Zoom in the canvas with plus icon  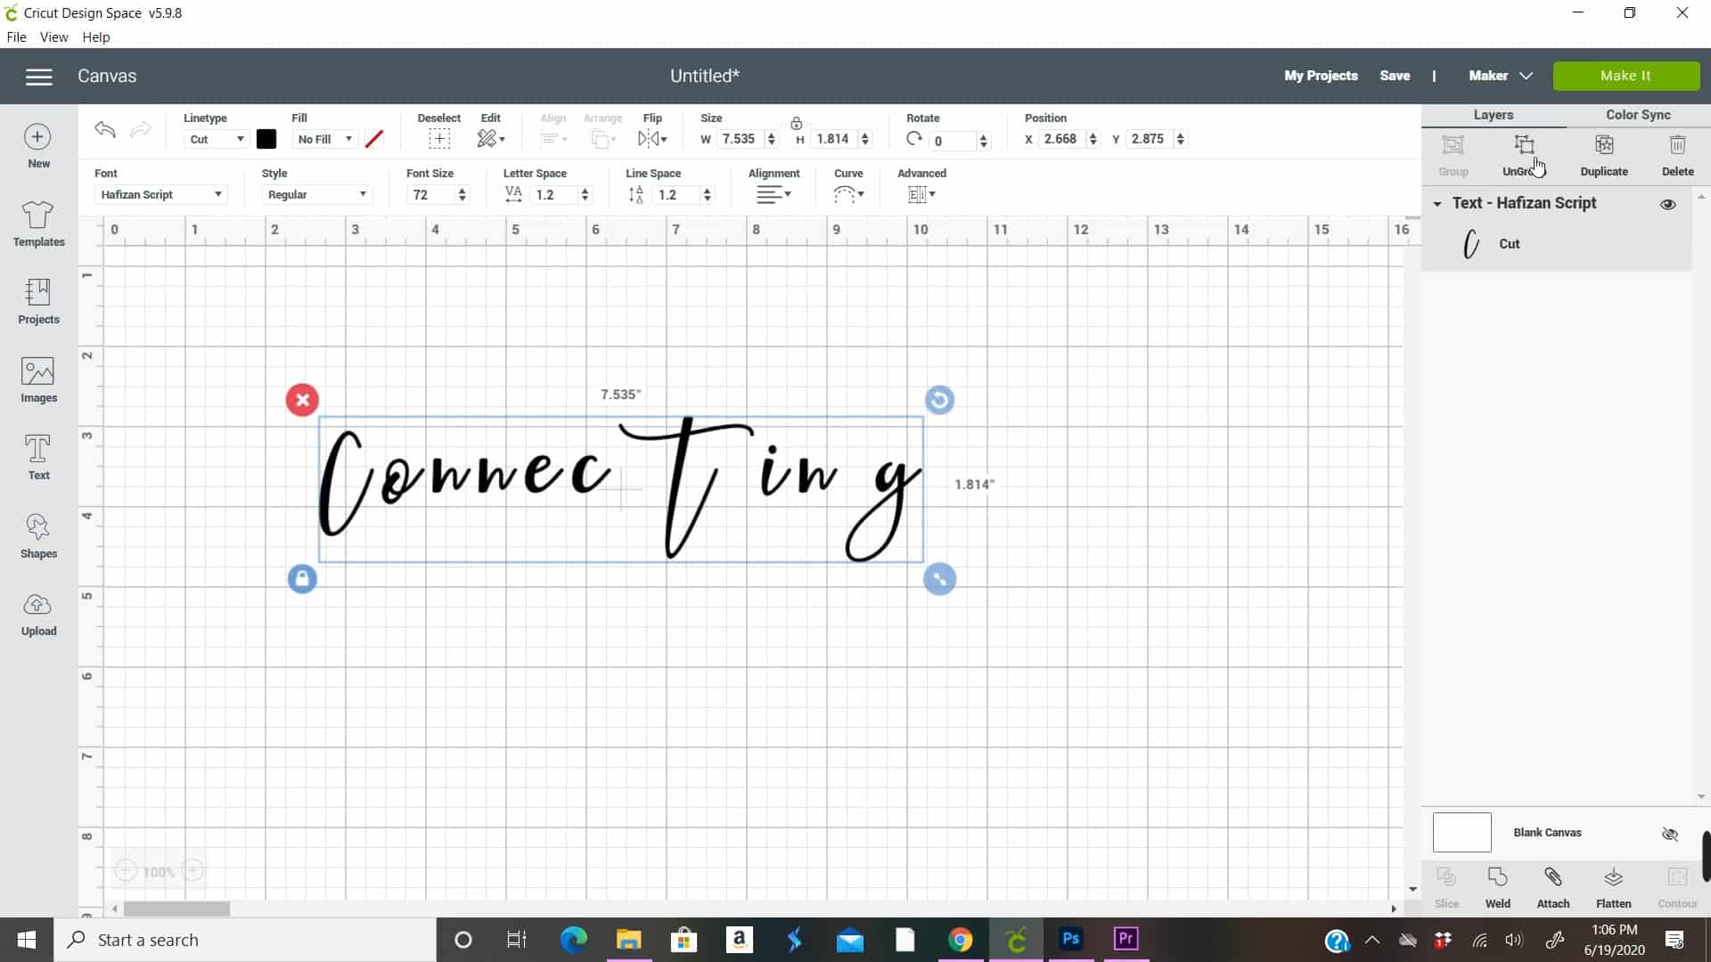192,871
